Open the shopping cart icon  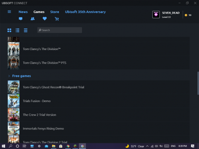point(57,19)
